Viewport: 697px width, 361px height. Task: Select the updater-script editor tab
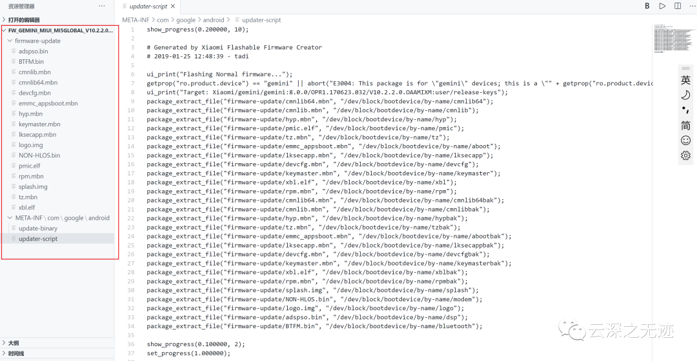(148, 6)
